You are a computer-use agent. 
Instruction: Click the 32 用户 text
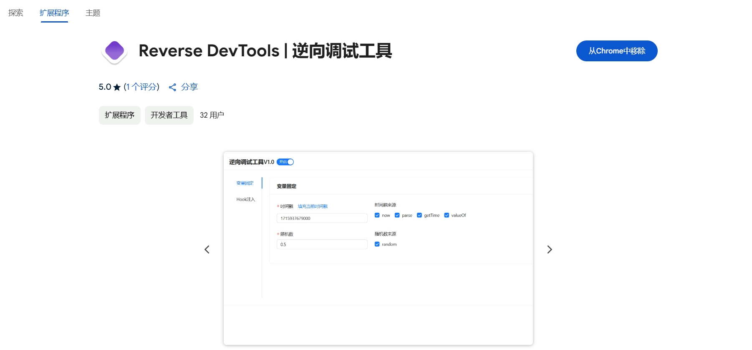coord(212,115)
